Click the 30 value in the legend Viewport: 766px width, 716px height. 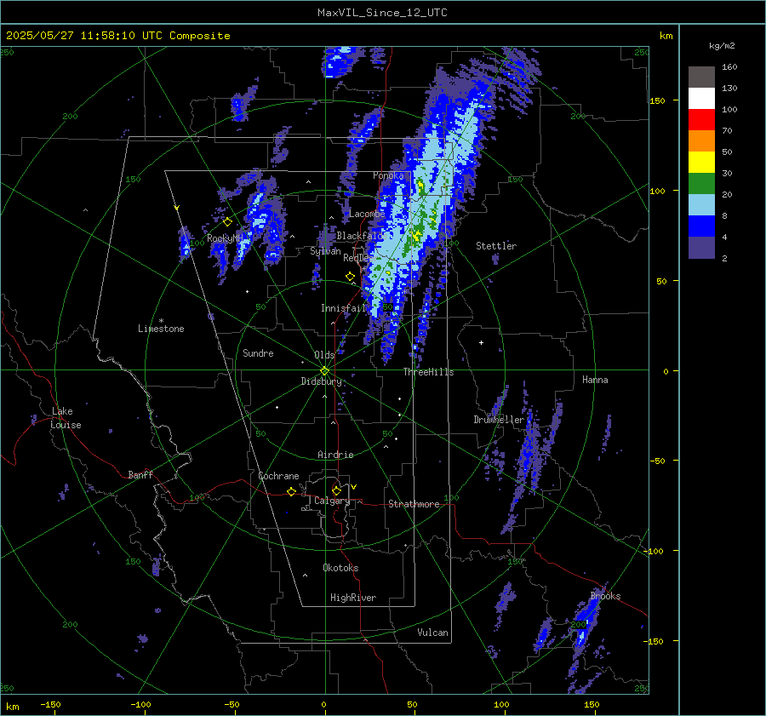point(727,173)
